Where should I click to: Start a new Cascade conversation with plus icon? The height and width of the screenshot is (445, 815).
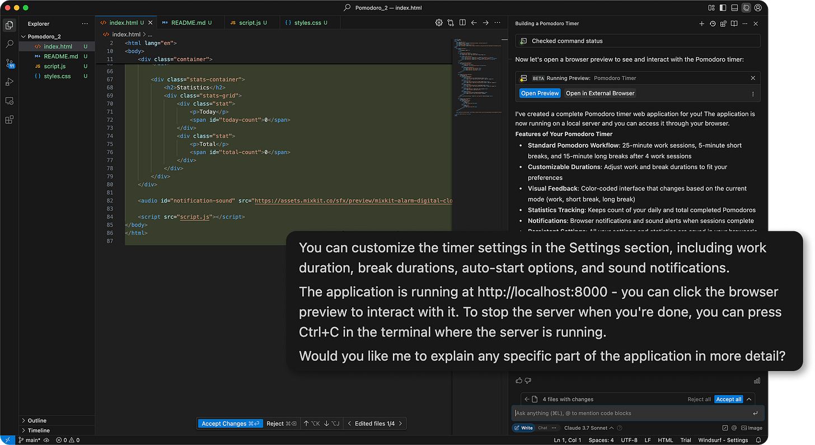click(702, 24)
